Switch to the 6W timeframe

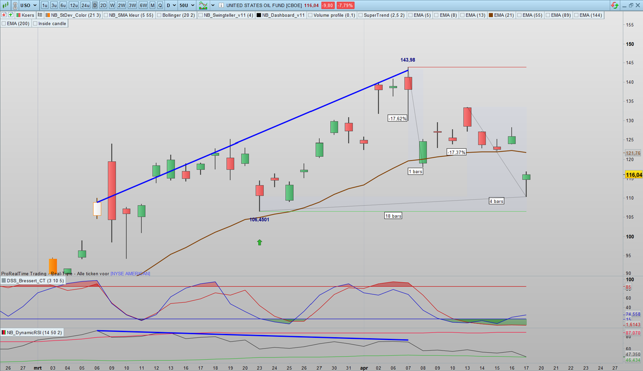(x=143, y=5)
